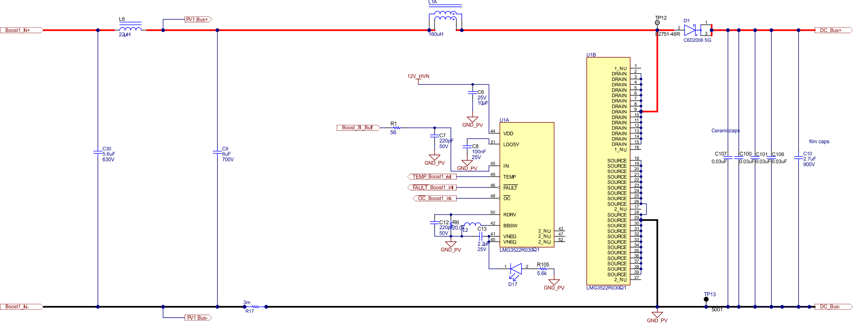Click the LMG3522R030Q1 label under U1B
This screenshot has width=853, height=323.
click(606, 288)
